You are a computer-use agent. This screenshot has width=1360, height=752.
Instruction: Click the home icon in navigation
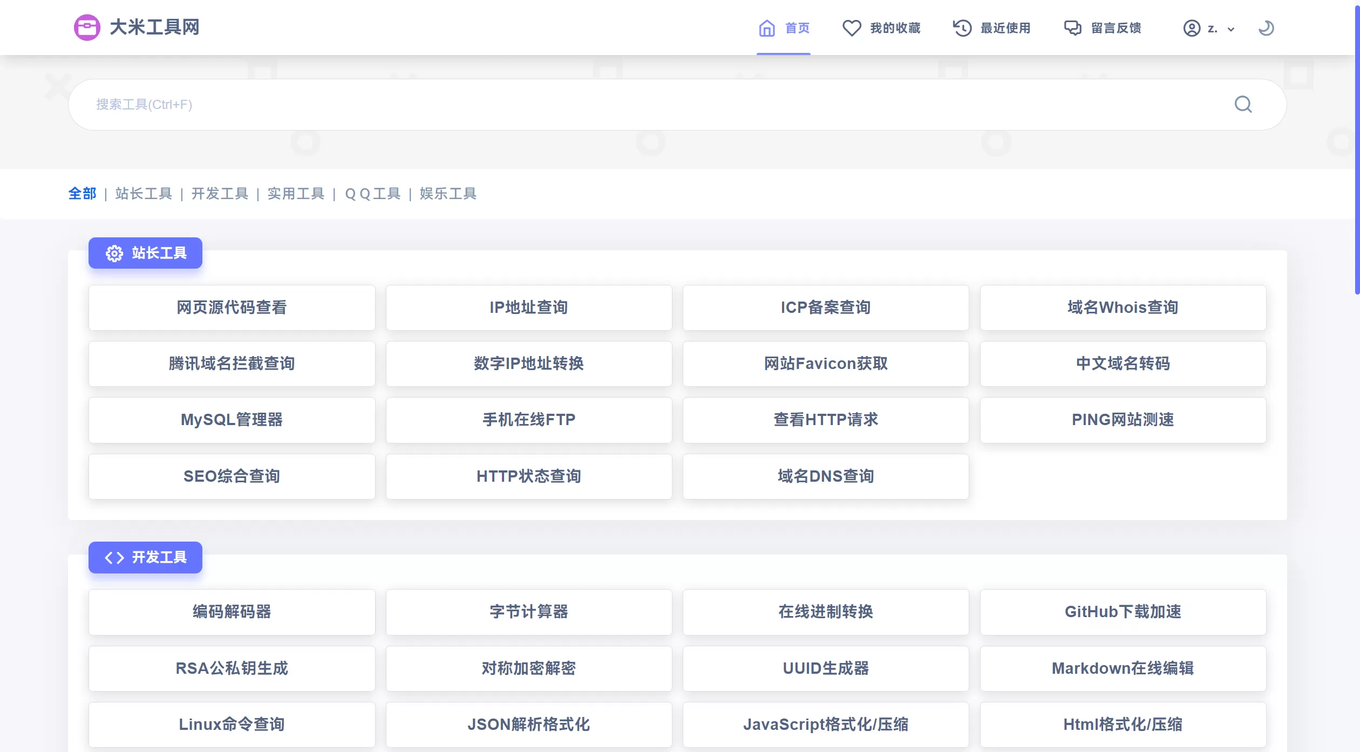pyautogui.click(x=766, y=28)
